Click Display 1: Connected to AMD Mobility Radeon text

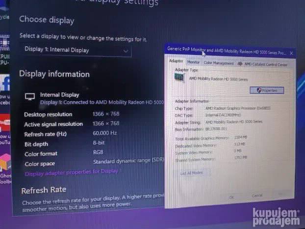pyautogui.click(x=102, y=102)
